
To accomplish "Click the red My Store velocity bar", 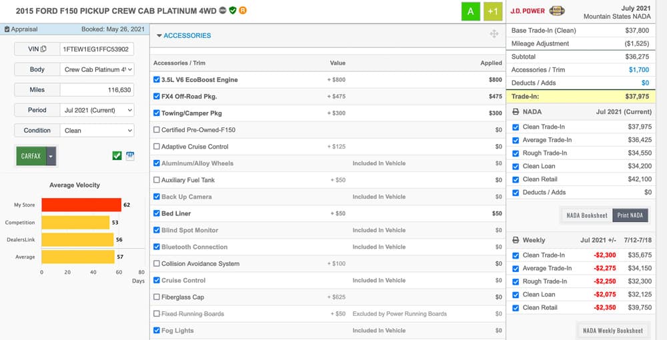I will (x=81, y=205).
